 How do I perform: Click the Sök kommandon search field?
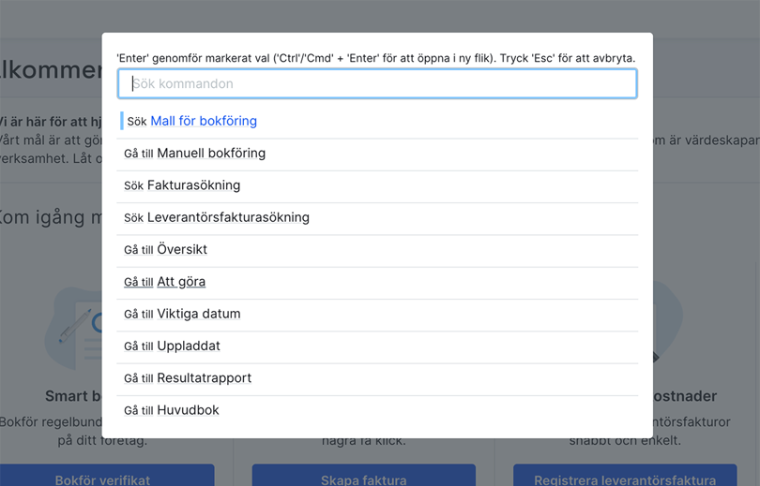coord(377,83)
